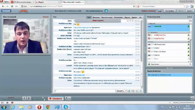The image size is (195, 110).
Task: Open the Браузер tab
Action: click(x=96, y=17)
